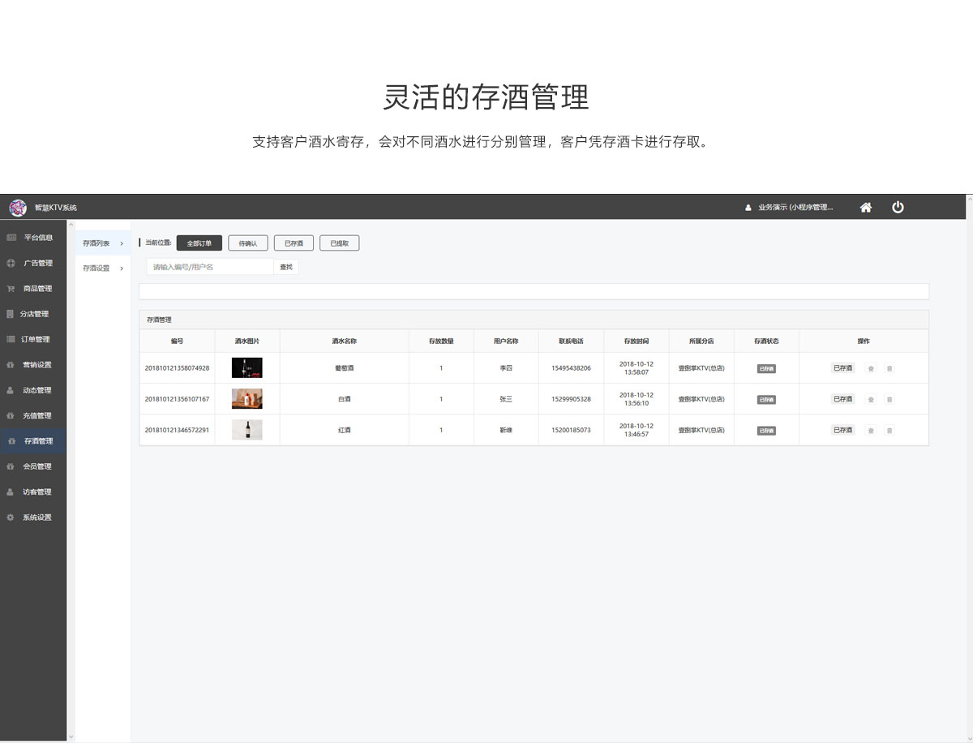The image size is (973, 743).
Task: Click order number 201810121346572291
Action: click(x=177, y=430)
